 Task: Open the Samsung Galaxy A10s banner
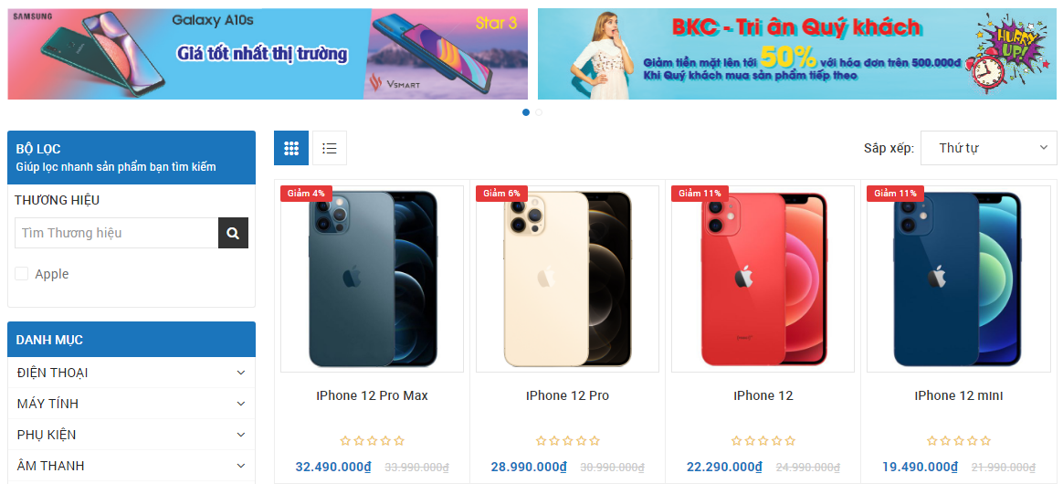pos(268,54)
